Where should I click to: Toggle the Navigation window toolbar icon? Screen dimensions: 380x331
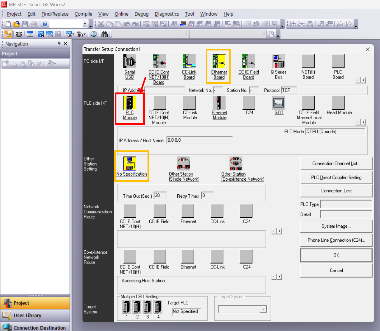[x=8, y=34]
